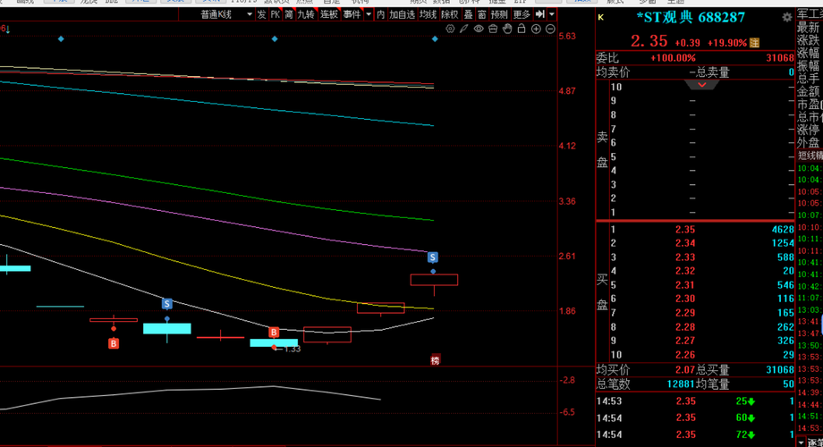Viewport: 823px width, 447px height.
Task: Open quote panel settings gear icon
Action: [x=786, y=17]
